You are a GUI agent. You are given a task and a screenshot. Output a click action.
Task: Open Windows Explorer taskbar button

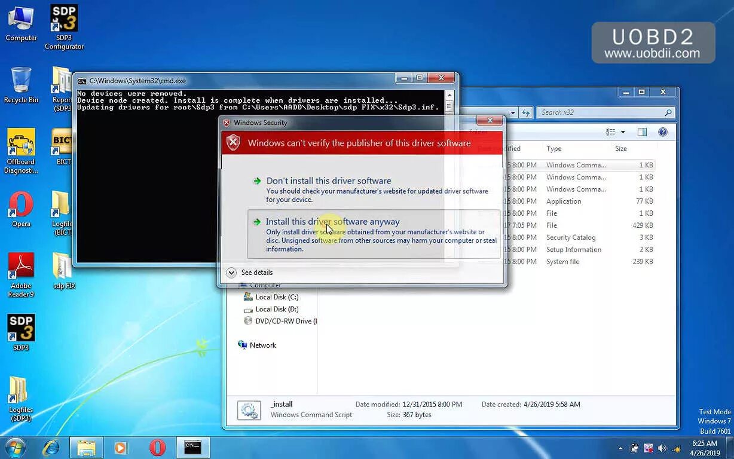coord(87,448)
